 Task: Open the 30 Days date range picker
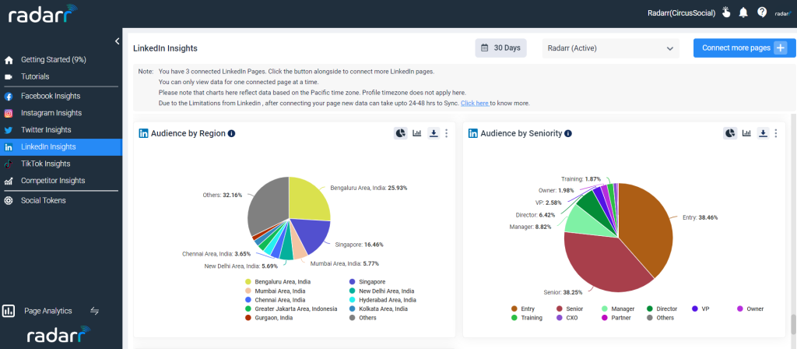[x=501, y=48]
